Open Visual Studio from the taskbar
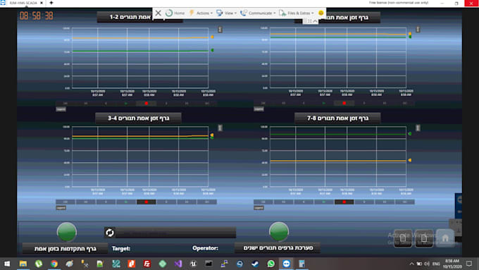The width and height of the screenshot is (479, 270). click(178, 264)
